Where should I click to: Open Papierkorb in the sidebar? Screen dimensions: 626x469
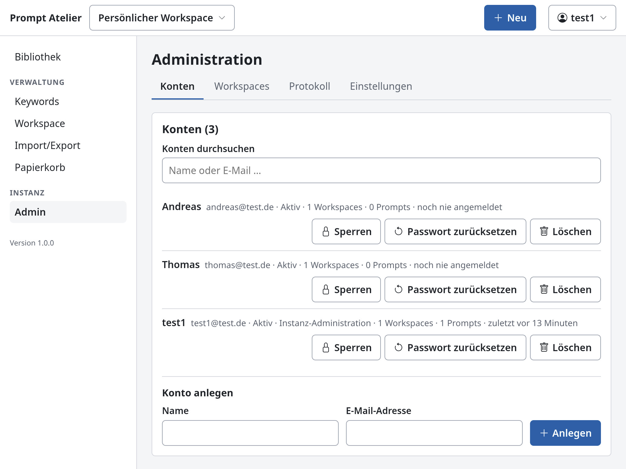pyautogui.click(x=68, y=167)
